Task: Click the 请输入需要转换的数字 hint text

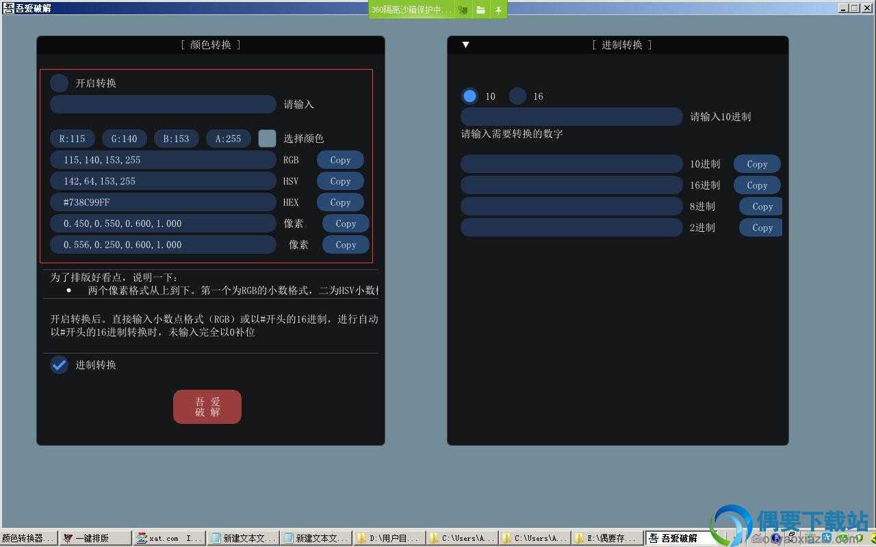Action: pos(512,134)
